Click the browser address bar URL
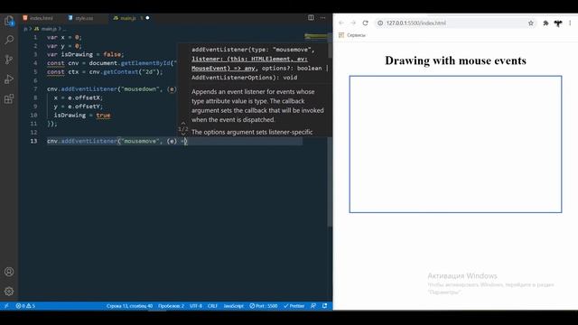This screenshot has height=325, width=578. click(416, 23)
